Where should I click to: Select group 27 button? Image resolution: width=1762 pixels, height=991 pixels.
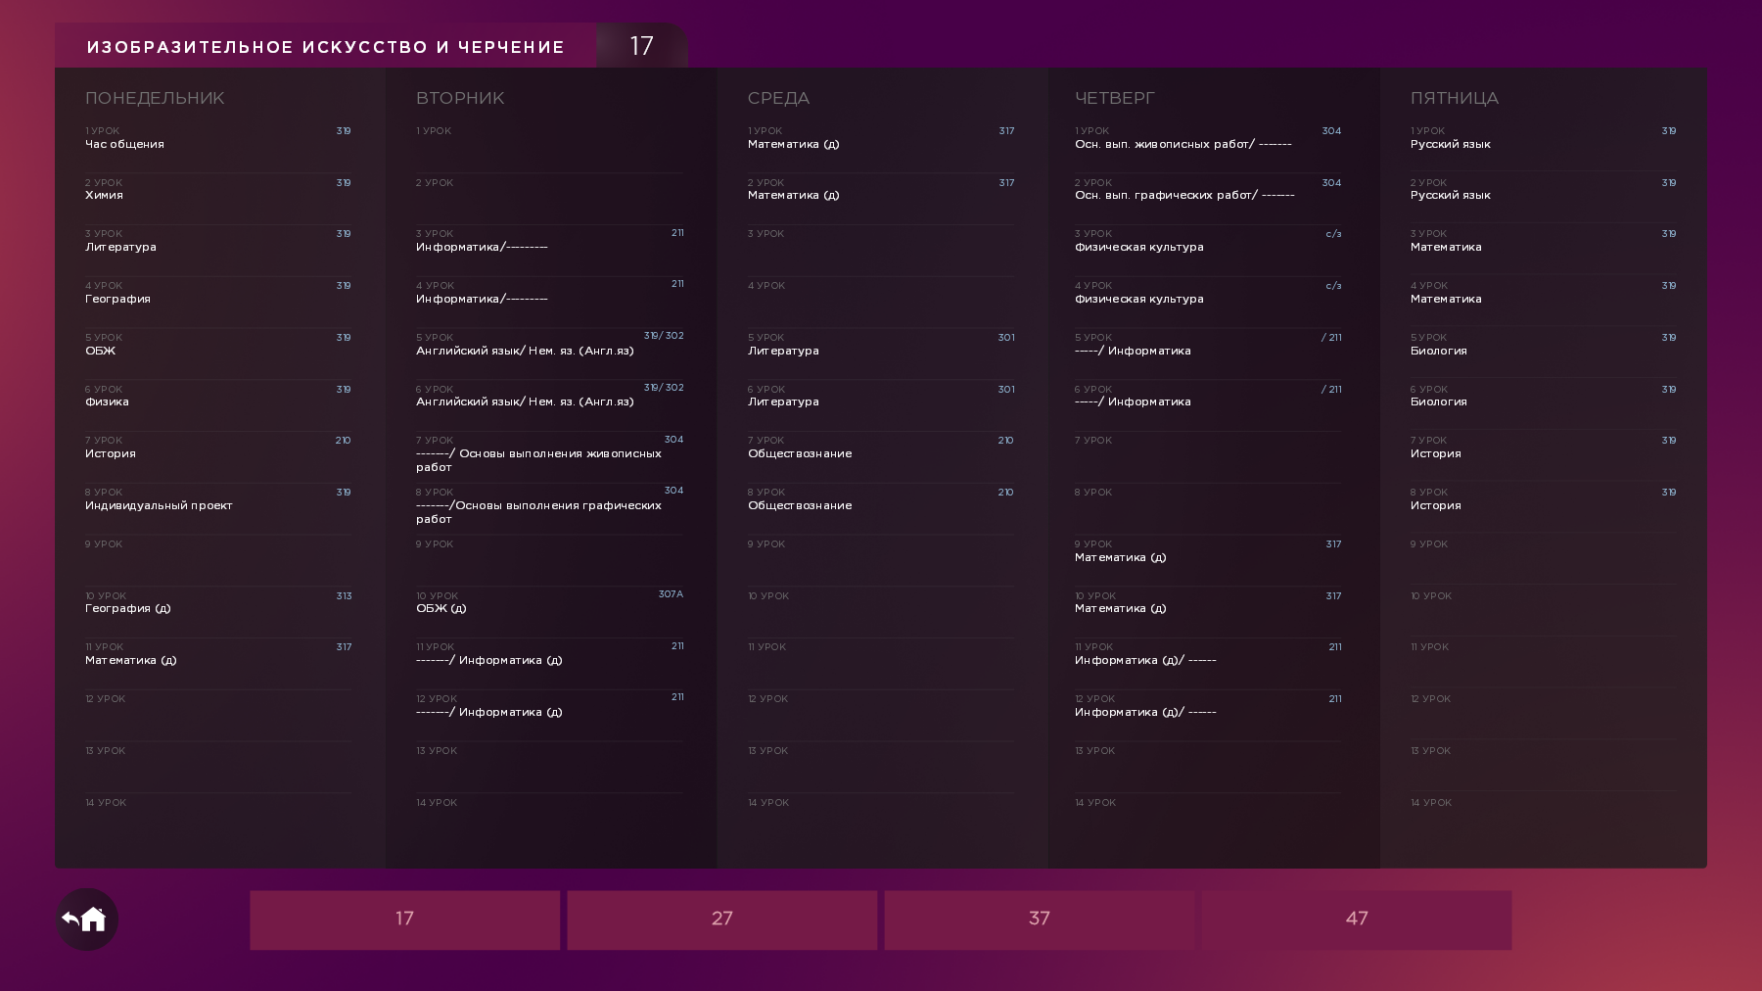(721, 920)
